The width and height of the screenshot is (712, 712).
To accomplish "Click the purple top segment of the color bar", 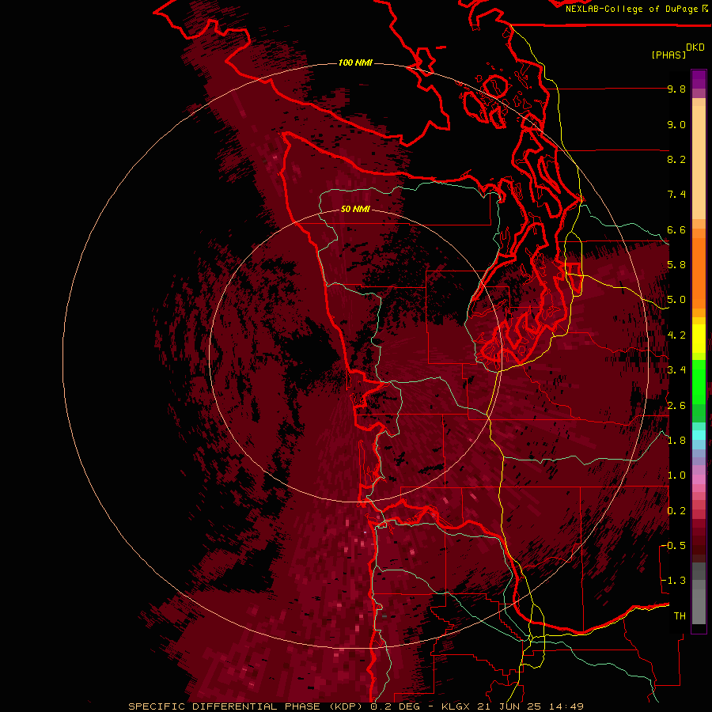I will point(699,79).
